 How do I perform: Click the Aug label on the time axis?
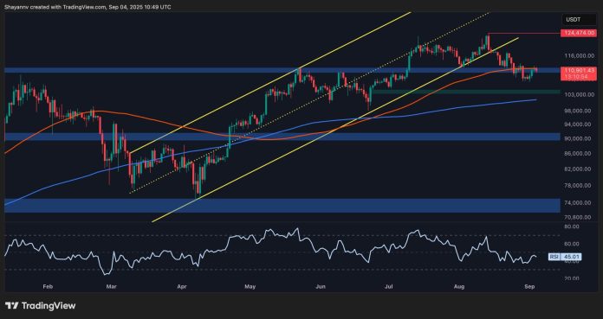point(459,286)
